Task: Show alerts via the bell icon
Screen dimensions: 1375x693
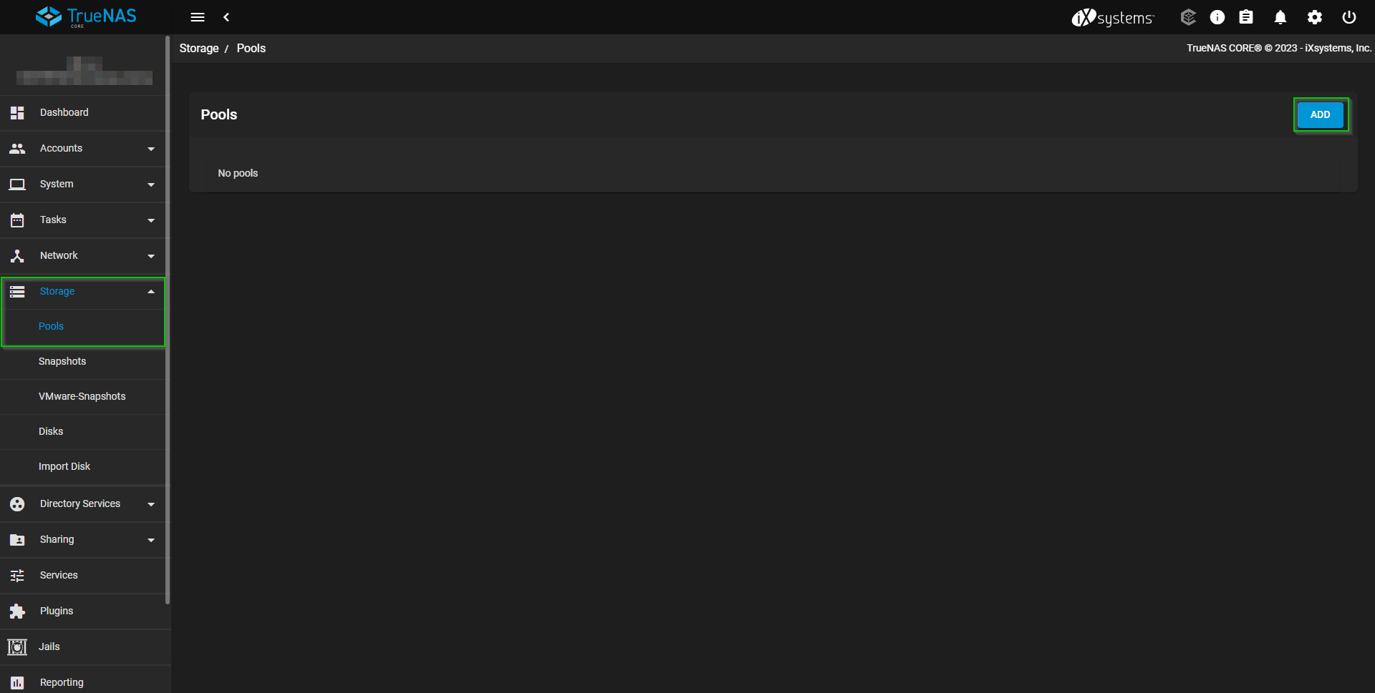Action: 1280,17
